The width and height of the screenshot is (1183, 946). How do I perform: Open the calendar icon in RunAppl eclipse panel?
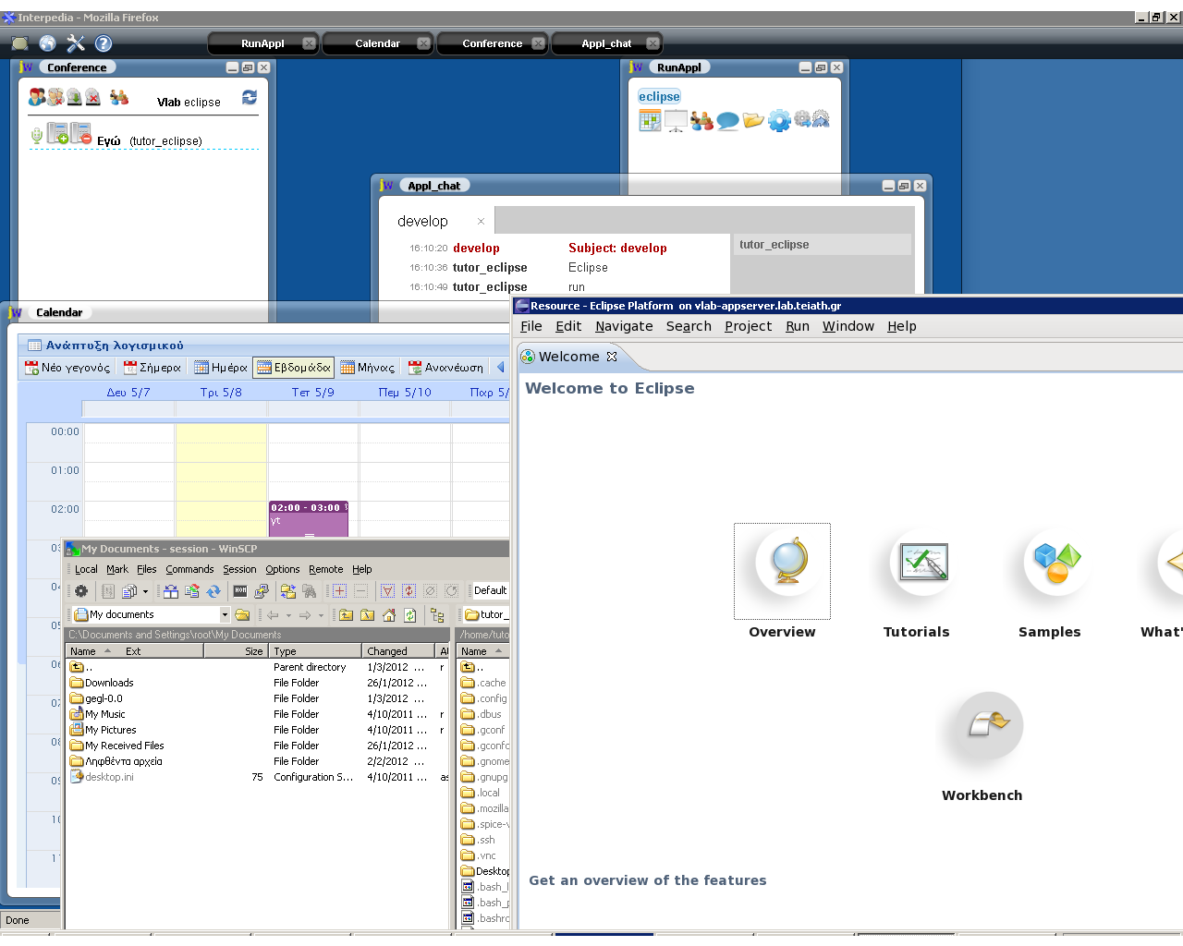(x=650, y=118)
